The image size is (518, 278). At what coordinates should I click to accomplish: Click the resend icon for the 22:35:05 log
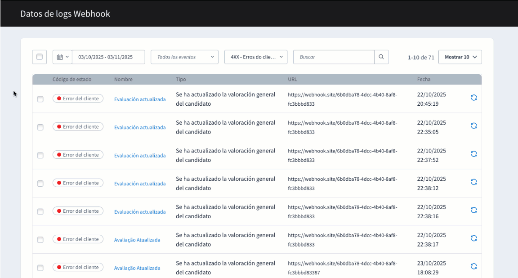[x=473, y=126]
